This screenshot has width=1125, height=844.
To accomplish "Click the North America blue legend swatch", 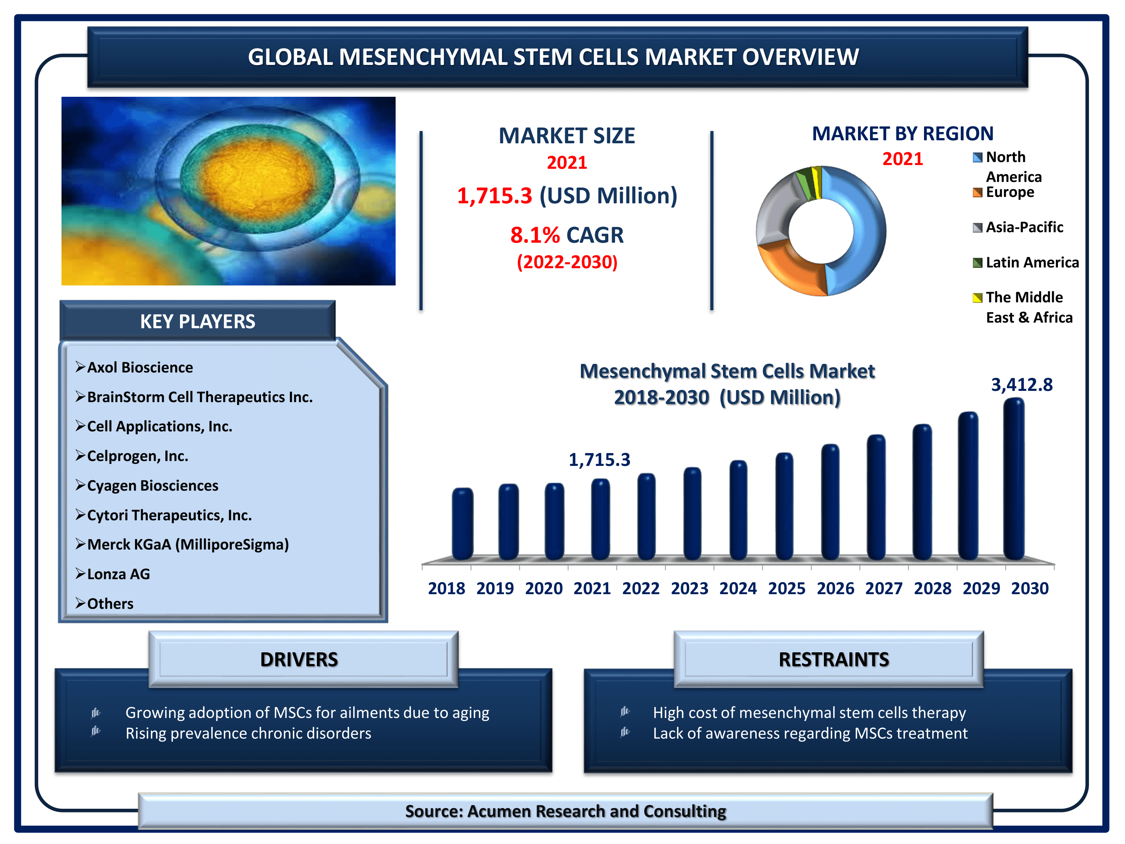I will pyautogui.click(x=977, y=158).
